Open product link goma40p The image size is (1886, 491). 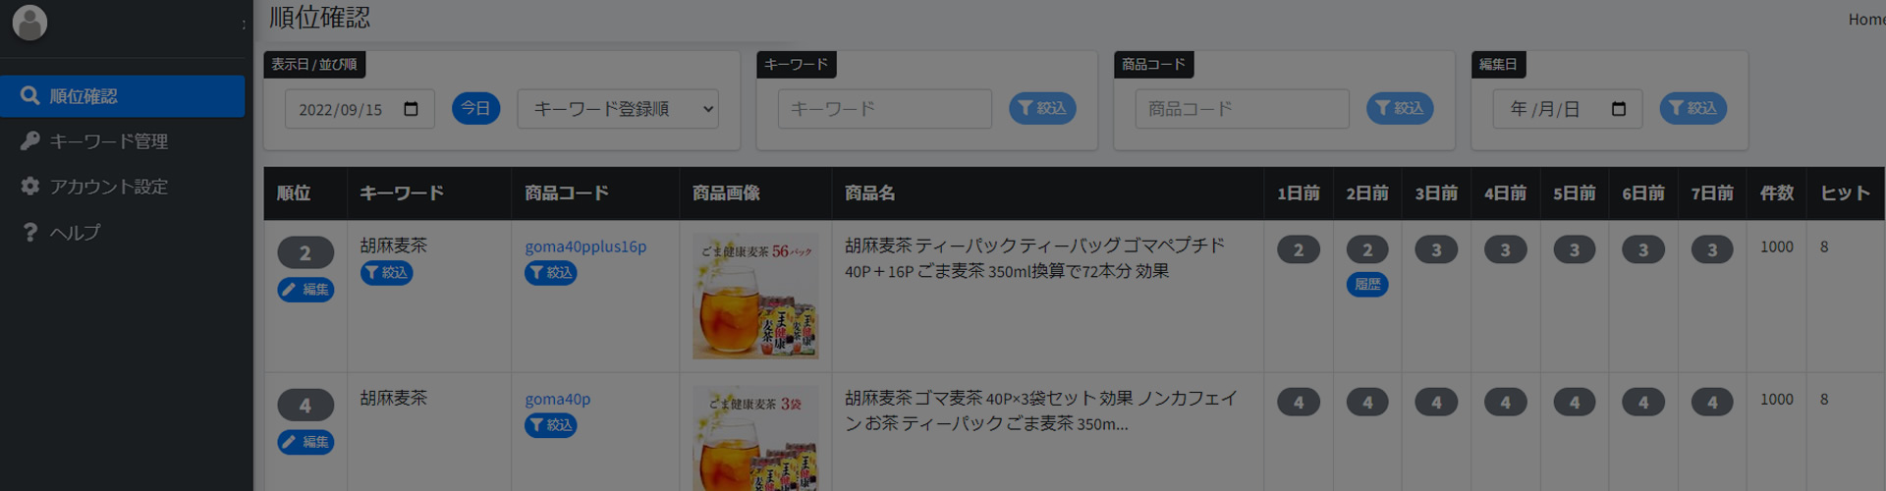pos(557,399)
